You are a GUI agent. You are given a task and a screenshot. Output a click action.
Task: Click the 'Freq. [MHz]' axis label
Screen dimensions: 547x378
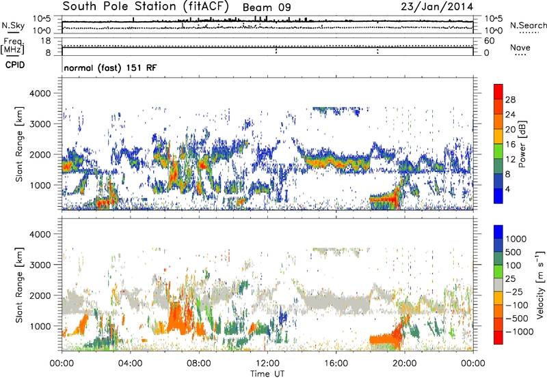tap(12, 46)
